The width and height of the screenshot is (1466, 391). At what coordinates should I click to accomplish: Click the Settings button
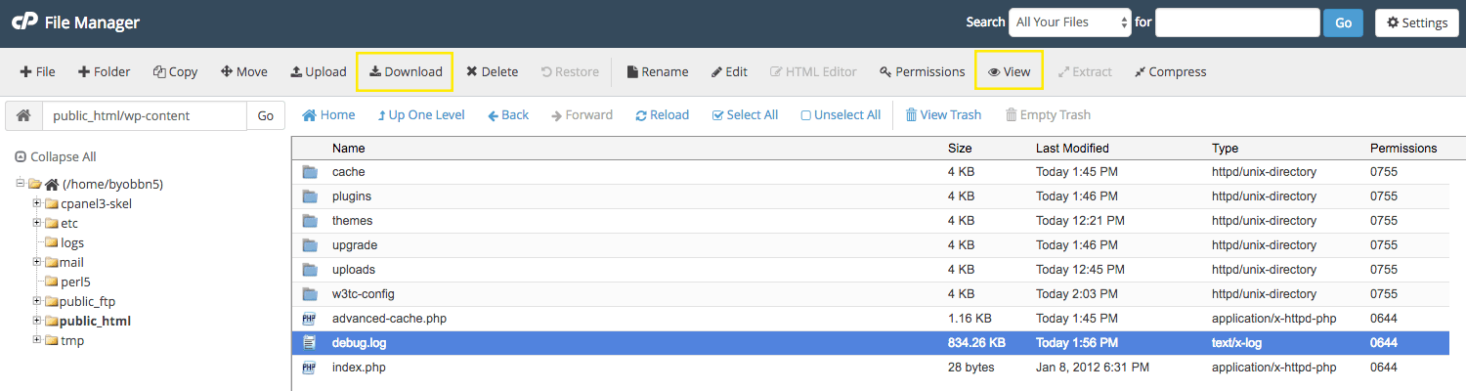click(1416, 22)
